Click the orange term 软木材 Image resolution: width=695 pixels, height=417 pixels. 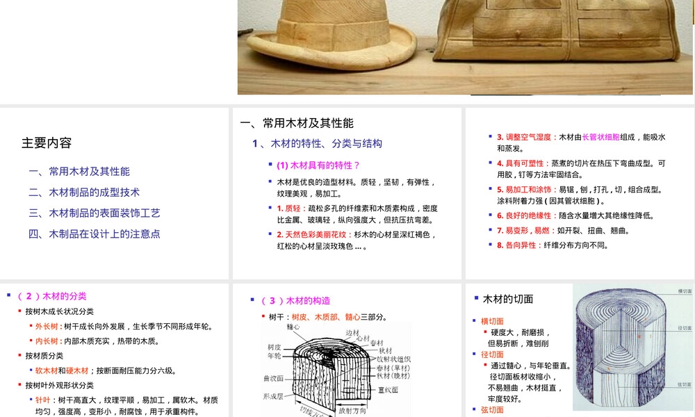click(x=47, y=370)
